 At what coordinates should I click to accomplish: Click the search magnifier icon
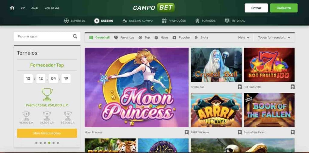click(x=75, y=36)
